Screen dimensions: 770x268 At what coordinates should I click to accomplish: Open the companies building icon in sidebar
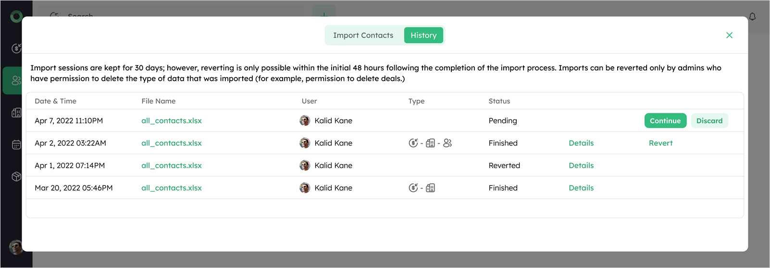coord(16,112)
